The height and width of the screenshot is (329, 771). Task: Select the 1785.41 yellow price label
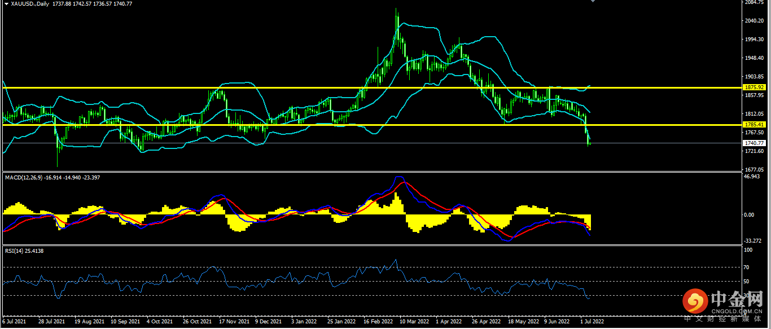tap(754, 125)
